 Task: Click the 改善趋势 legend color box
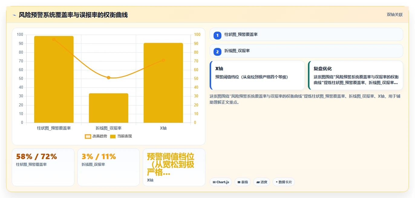coord(88,137)
